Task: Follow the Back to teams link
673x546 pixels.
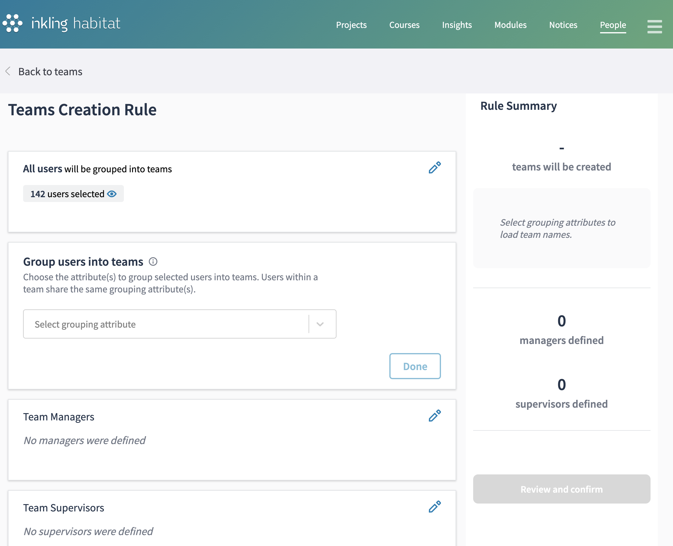Action: tap(50, 72)
